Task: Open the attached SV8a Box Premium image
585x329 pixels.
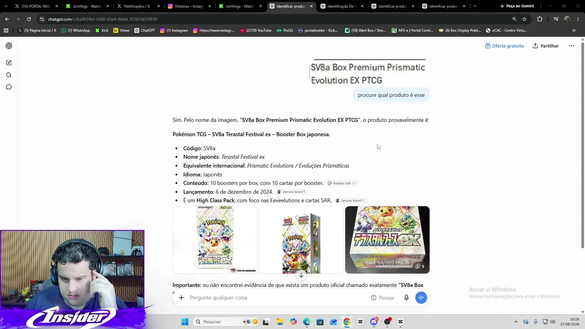Action: [x=368, y=73]
